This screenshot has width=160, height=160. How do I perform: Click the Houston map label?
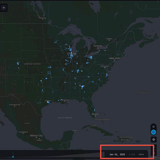pyautogui.click(x=48, y=101)
